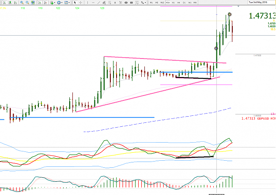This screenshot has width=276, height=195.
Task: Select the equidistant channel tool
Action: (x=104, y=3)
